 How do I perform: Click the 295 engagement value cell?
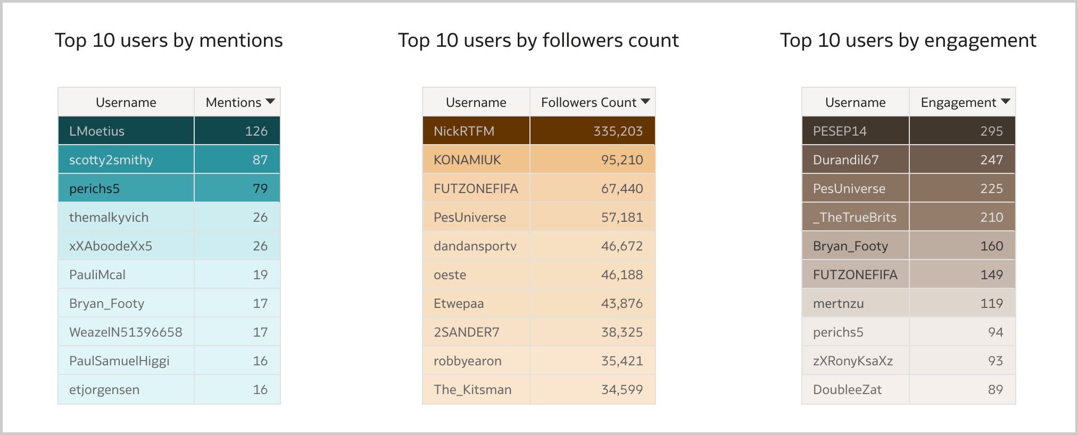[991, 131]
